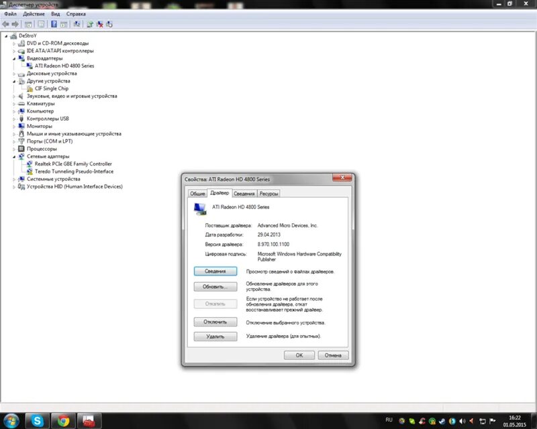Select the Мониторы text label
The width and height of the screenshot is (537, 429).
40,126
